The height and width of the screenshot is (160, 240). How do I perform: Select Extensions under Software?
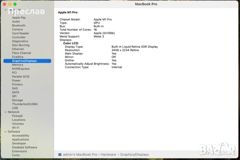click(19, 151)
